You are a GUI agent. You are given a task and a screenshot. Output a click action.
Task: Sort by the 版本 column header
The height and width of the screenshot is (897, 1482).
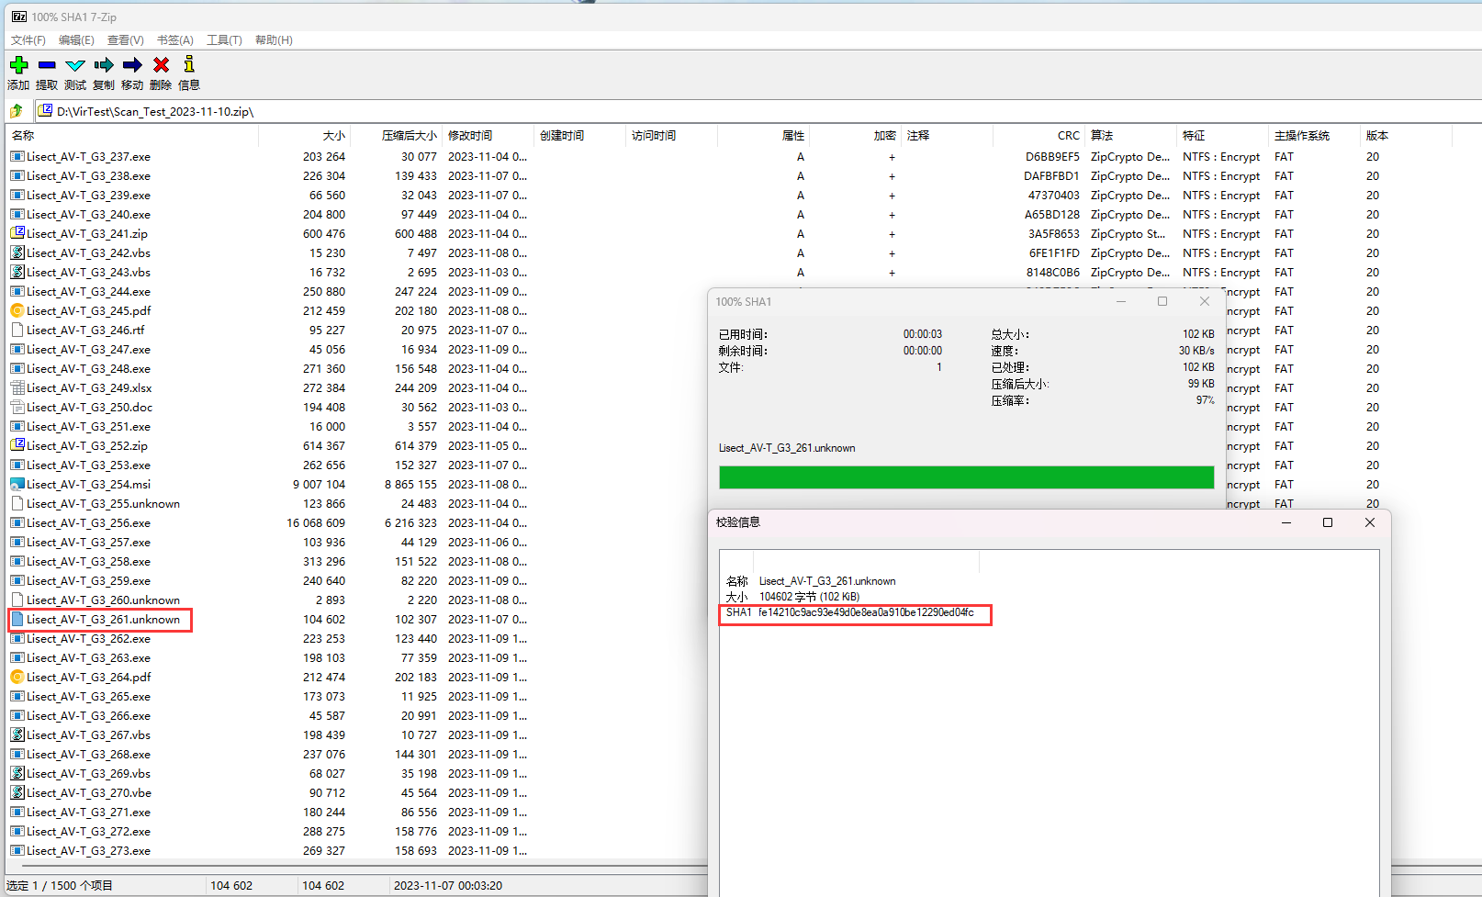point(1406,135)
